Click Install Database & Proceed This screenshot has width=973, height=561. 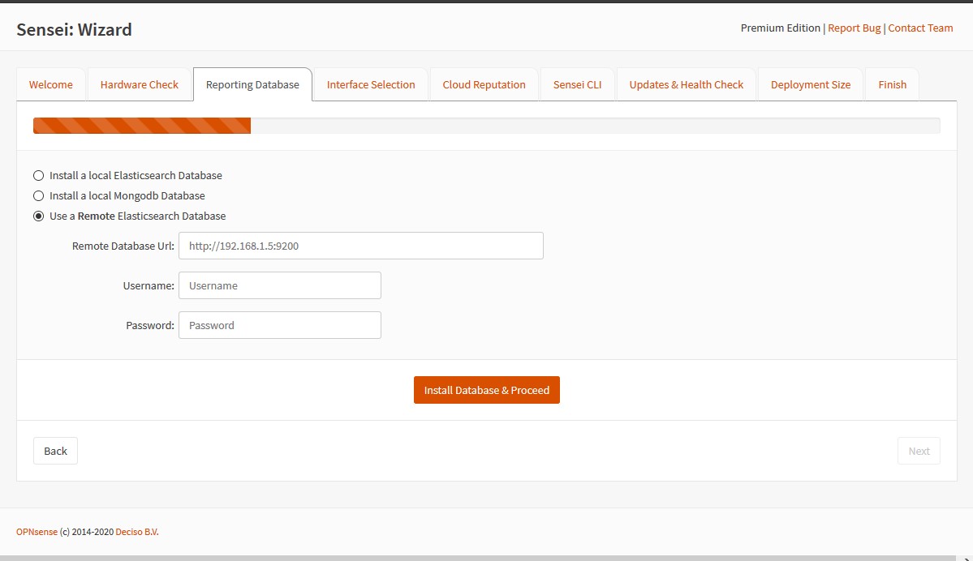(486, 390)
